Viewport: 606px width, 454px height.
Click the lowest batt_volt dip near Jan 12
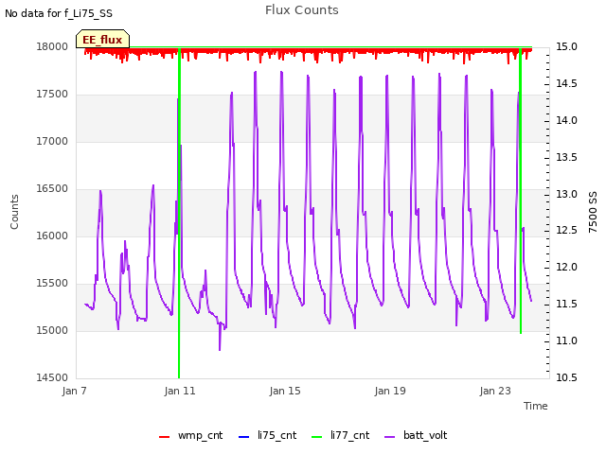(220, 347)
